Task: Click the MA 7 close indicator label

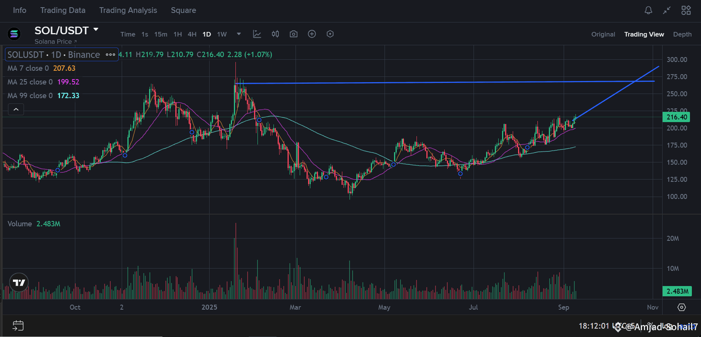Action: (28, 68)
